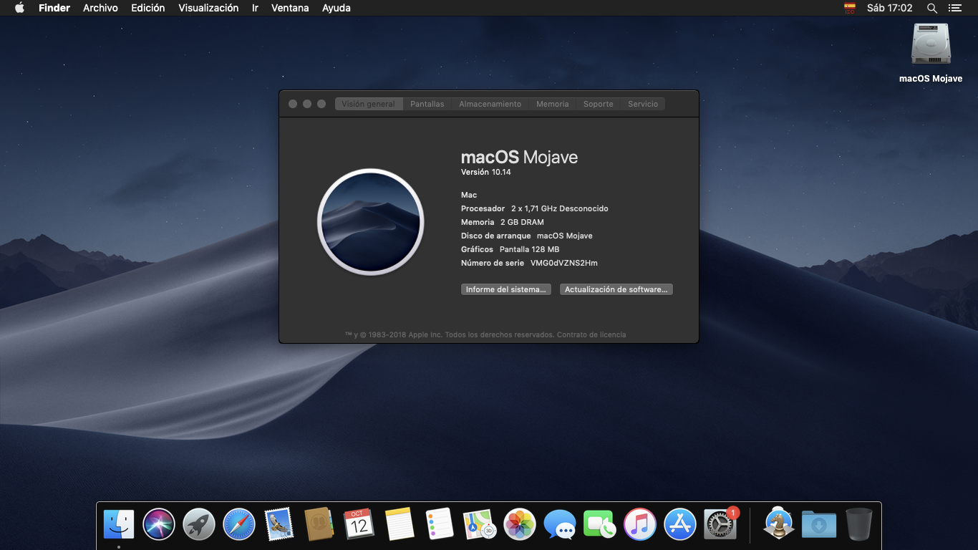Open Ir menu
This screenshot has width=978, height=550.
255,8
